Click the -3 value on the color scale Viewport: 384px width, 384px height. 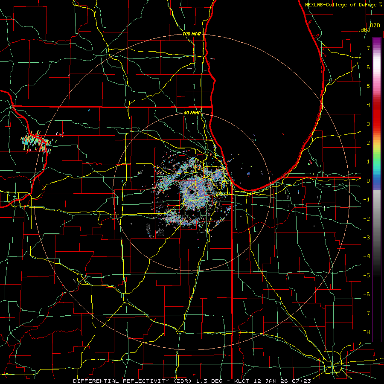[367, 237]
